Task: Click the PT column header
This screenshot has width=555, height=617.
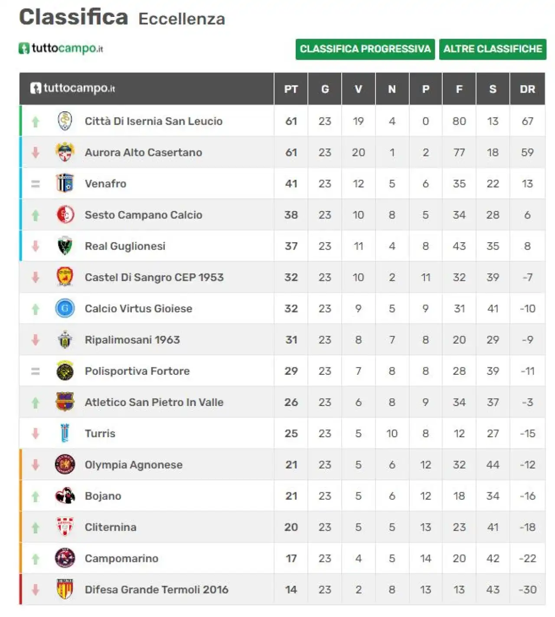Action: pyautogui.click(x=291, y=89)
